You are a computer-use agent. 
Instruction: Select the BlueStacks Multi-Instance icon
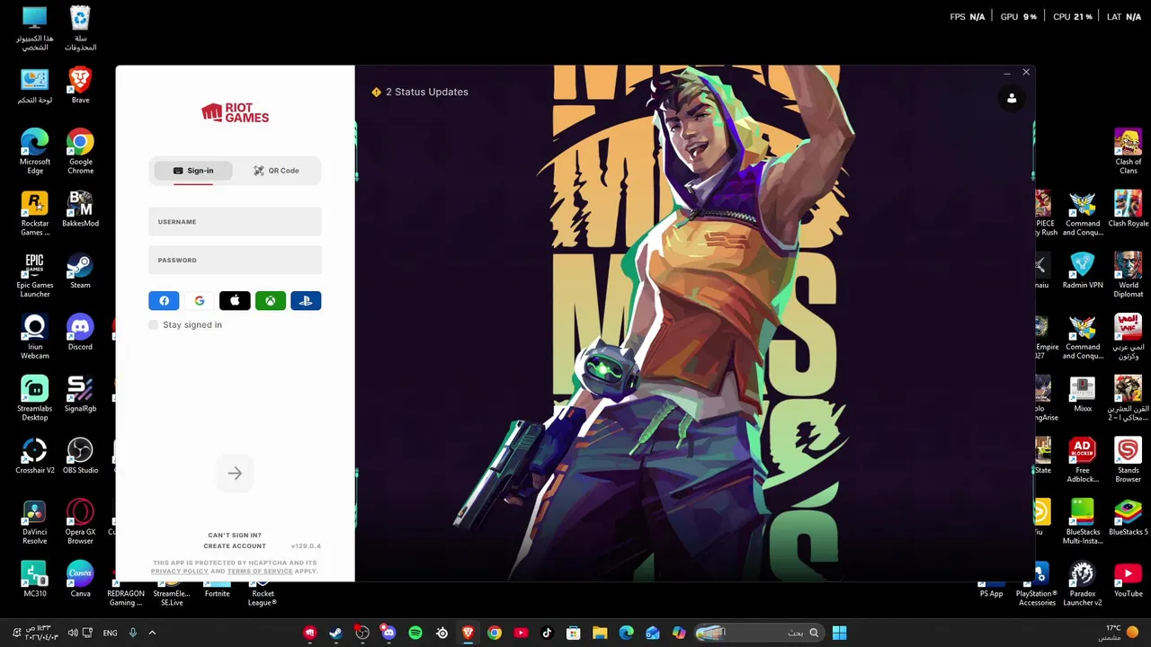tap(1083, 522)
